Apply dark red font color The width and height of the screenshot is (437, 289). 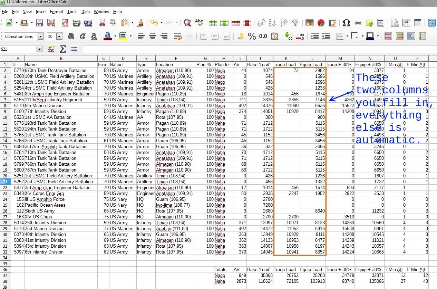coord(108,36)
